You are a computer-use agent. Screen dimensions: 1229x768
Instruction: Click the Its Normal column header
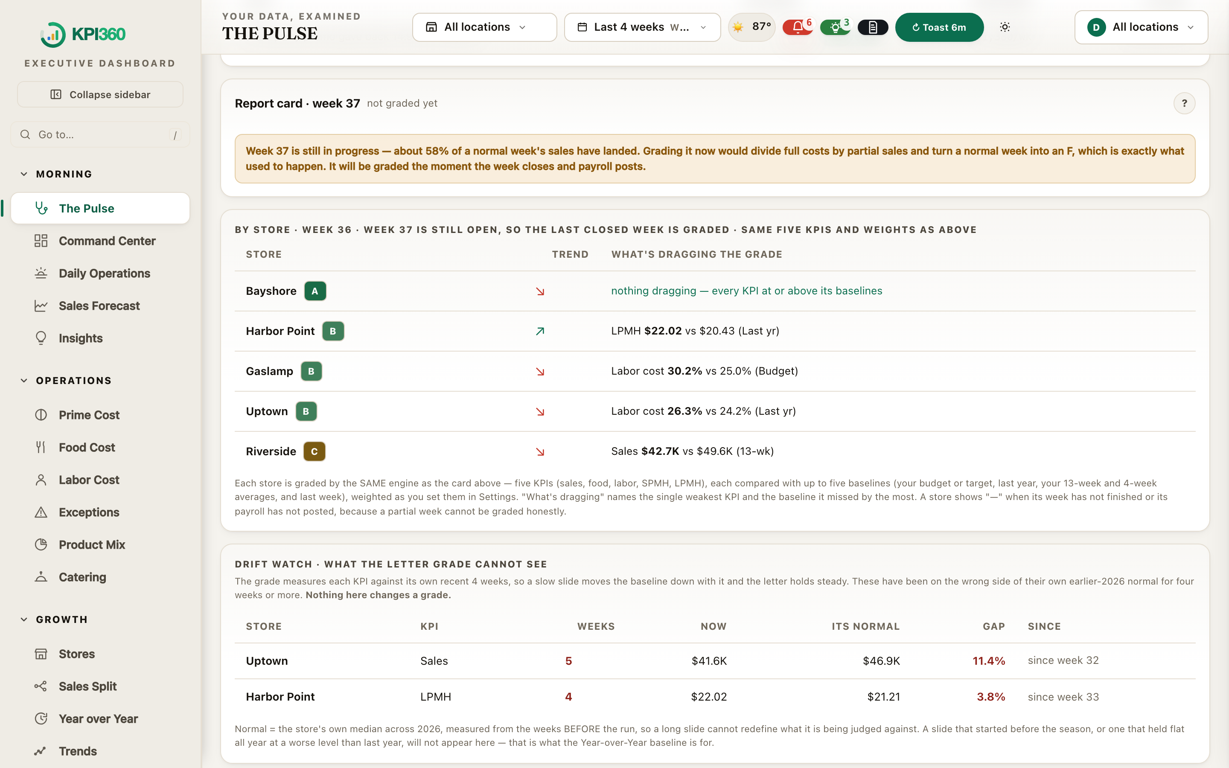point(865,627)
